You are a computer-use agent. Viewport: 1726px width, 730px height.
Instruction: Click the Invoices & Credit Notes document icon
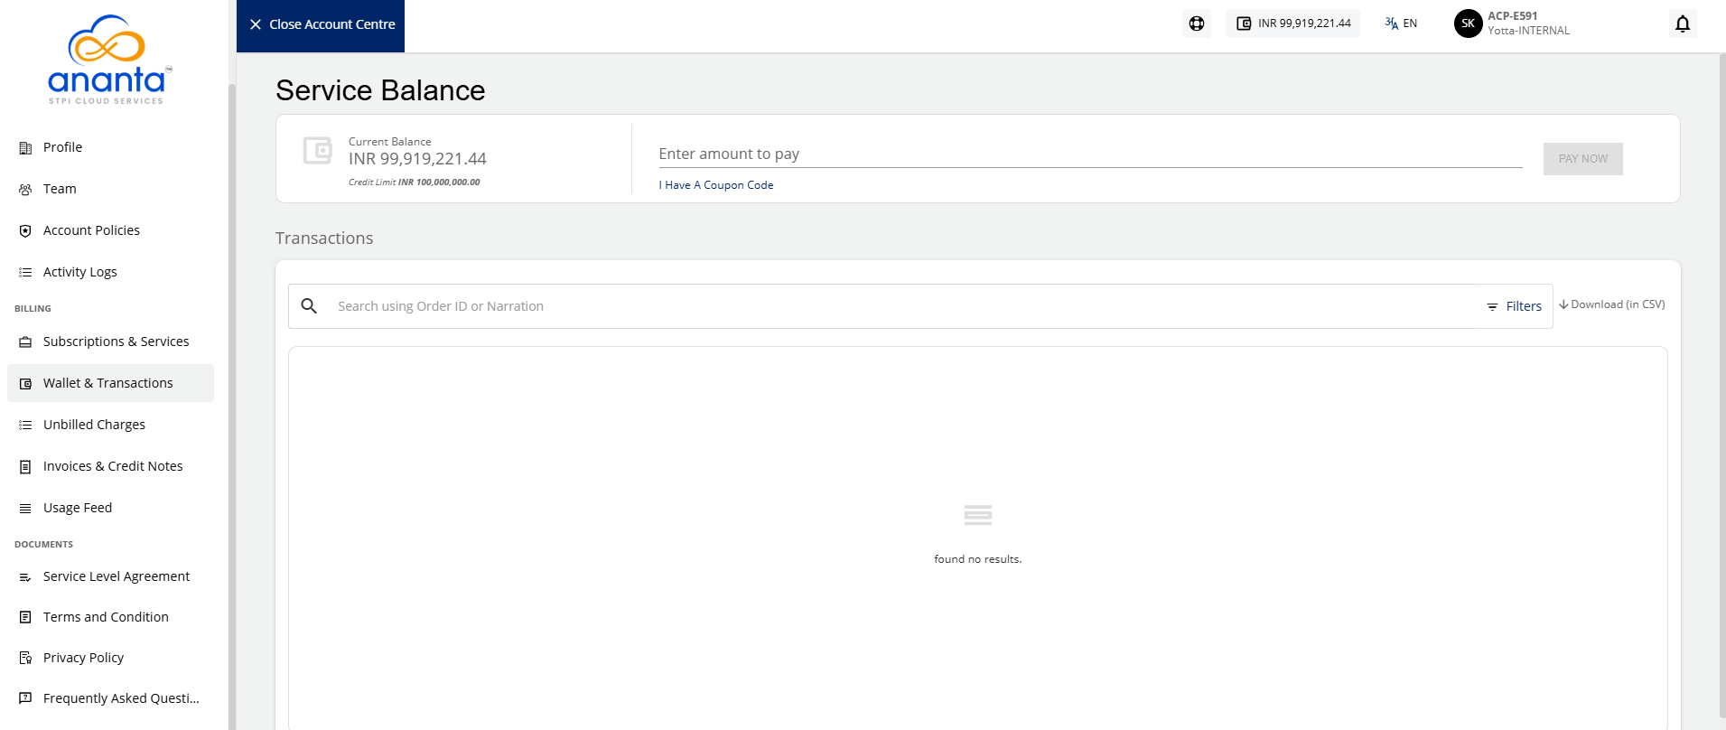[x=25, y=467]
